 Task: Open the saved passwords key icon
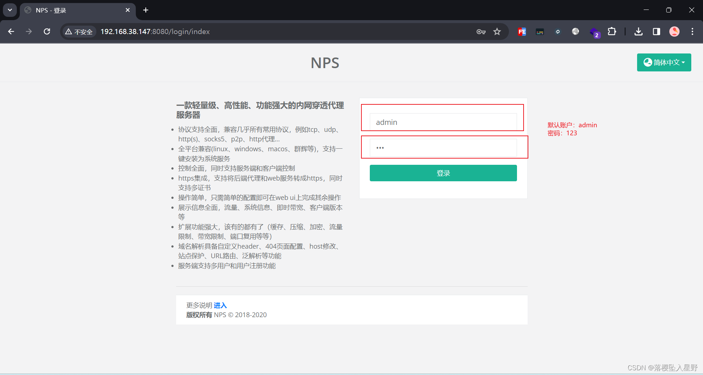point(481,32)
